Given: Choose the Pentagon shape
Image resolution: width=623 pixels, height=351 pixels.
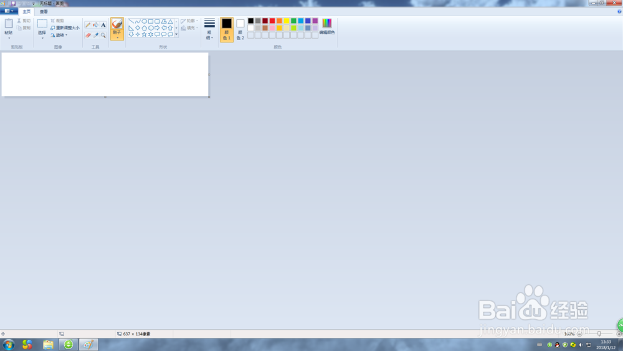Looking at the screenshot, I should coord(145,28).
